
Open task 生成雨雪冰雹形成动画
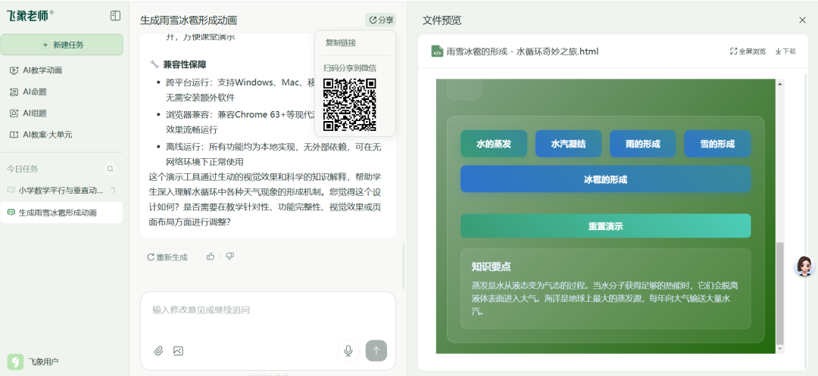(x=61, y=213)
